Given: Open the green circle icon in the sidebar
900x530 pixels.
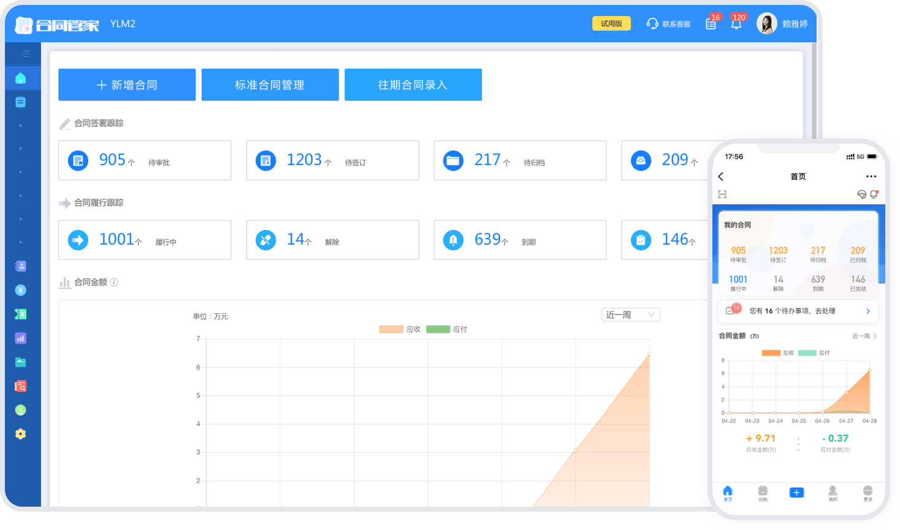Looking at the screenshot, I should coord(21,410).
